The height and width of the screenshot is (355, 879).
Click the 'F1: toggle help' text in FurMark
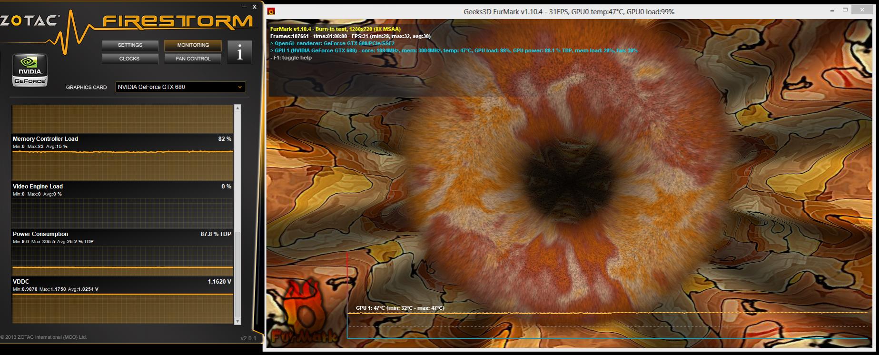coord(291,58)
